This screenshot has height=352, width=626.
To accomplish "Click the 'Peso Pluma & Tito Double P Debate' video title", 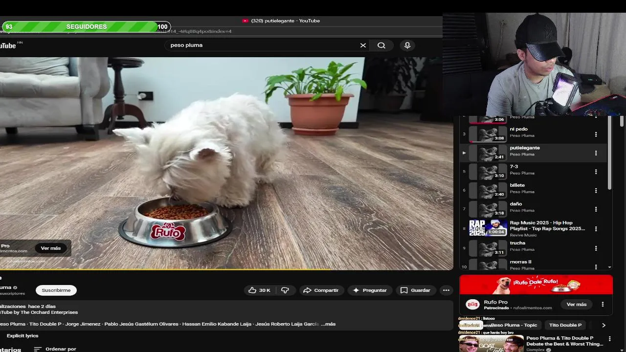I will pyautogui.click(x=565, y=341).
